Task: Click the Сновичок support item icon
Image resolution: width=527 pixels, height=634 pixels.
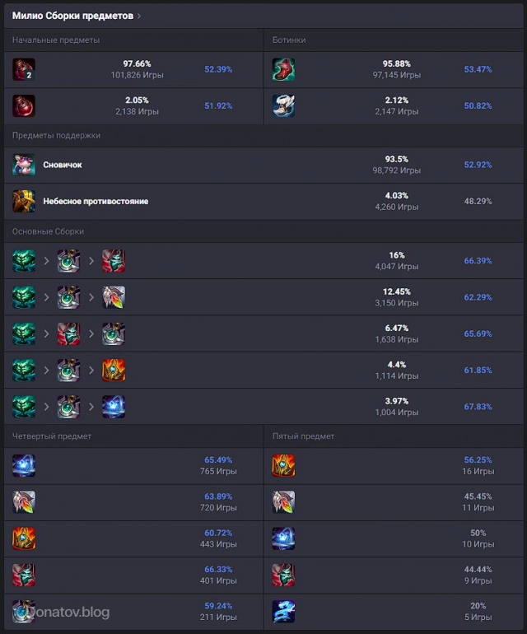Action: [x=24, y=165]
